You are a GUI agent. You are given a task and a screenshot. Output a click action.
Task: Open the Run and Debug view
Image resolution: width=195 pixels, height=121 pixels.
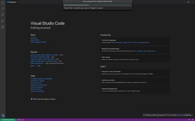pyautogui.click(x=3, y=21)
